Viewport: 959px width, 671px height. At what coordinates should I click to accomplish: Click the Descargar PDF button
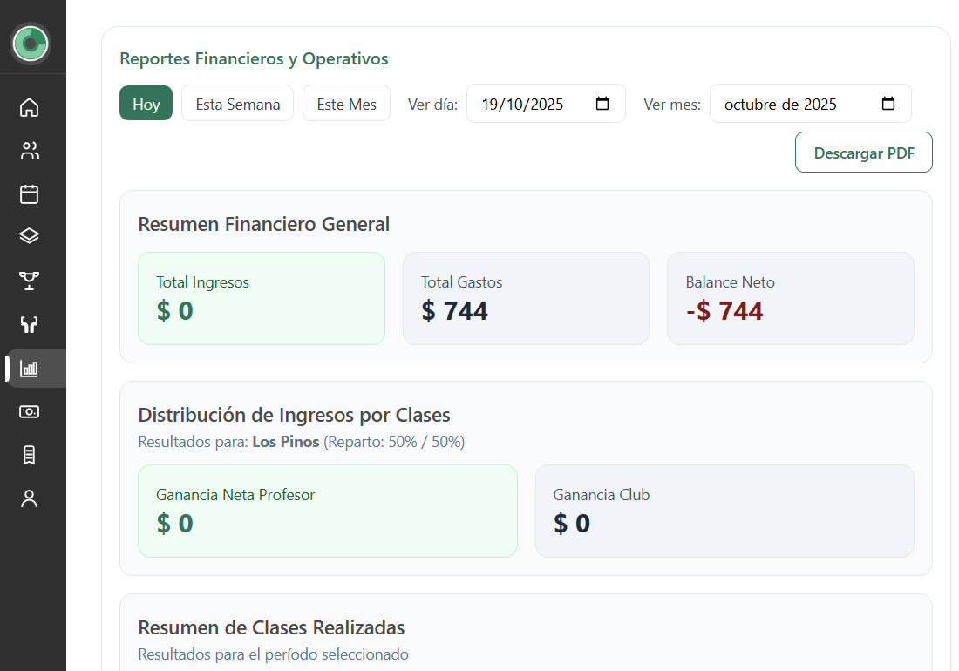(x=863, y=152)
